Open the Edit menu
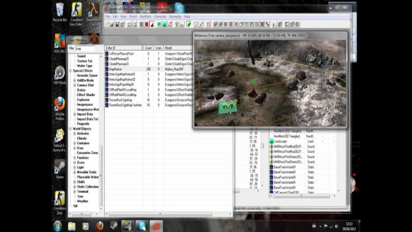The image size is (412, 232). click(x=115, y=16)
